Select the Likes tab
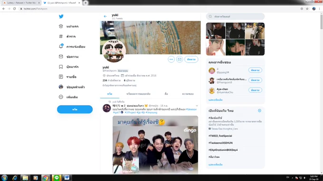 (188, 94)
